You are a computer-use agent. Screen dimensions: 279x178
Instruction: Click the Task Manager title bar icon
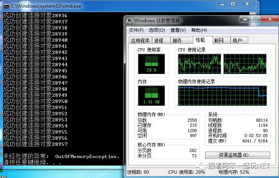pos(129,20)
